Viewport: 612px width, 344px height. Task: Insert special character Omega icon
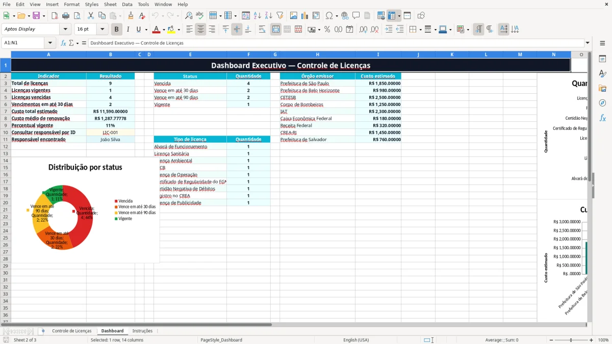coord(329,16)
